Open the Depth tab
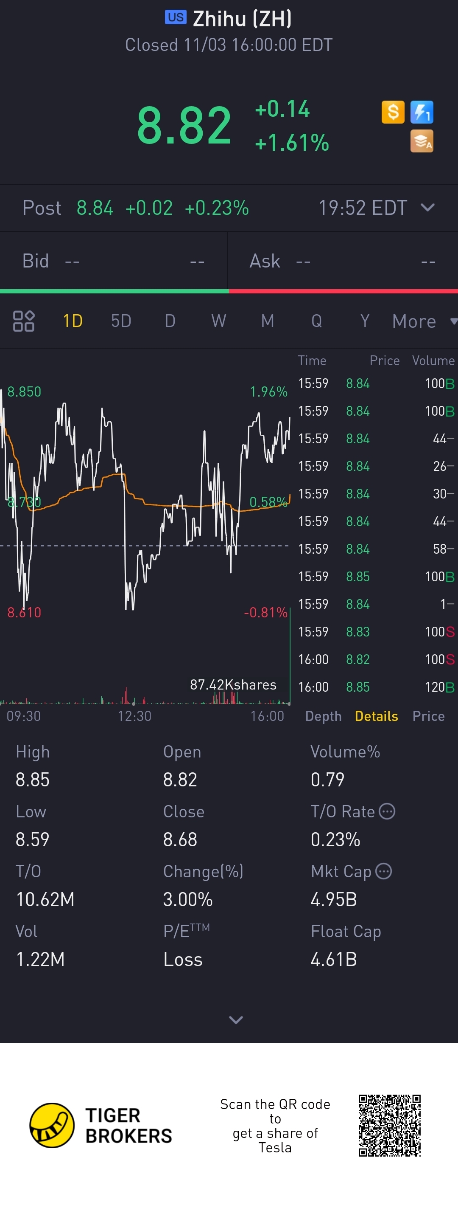This screenshot has width=458, height=1208. 323,716
